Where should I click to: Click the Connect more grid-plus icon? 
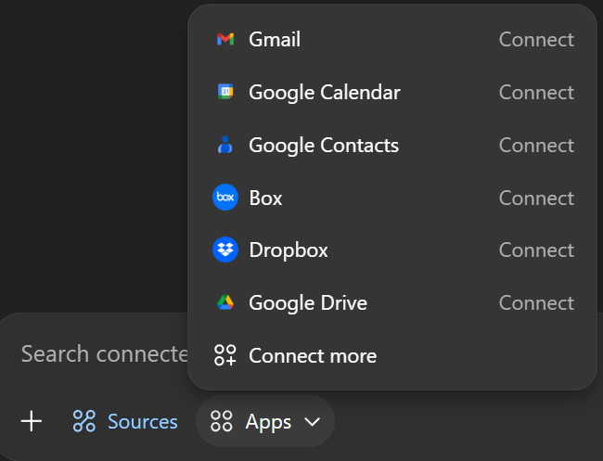point(225,355)
